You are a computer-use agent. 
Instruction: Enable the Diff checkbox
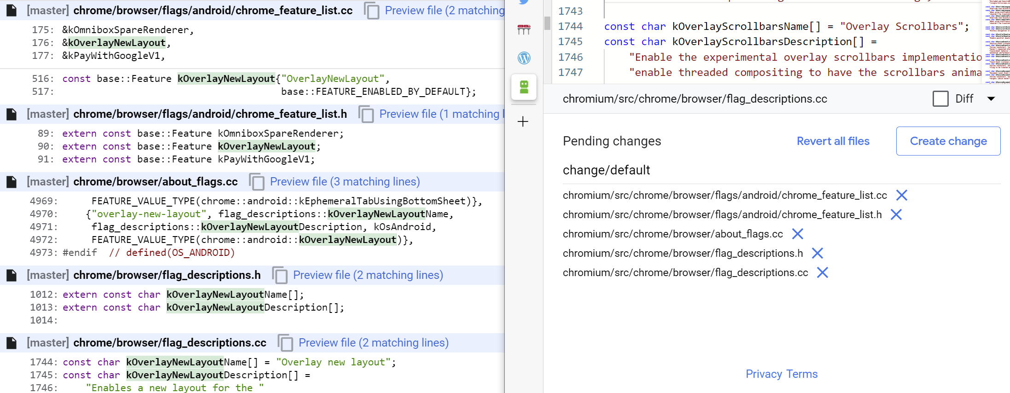point(940,99)
